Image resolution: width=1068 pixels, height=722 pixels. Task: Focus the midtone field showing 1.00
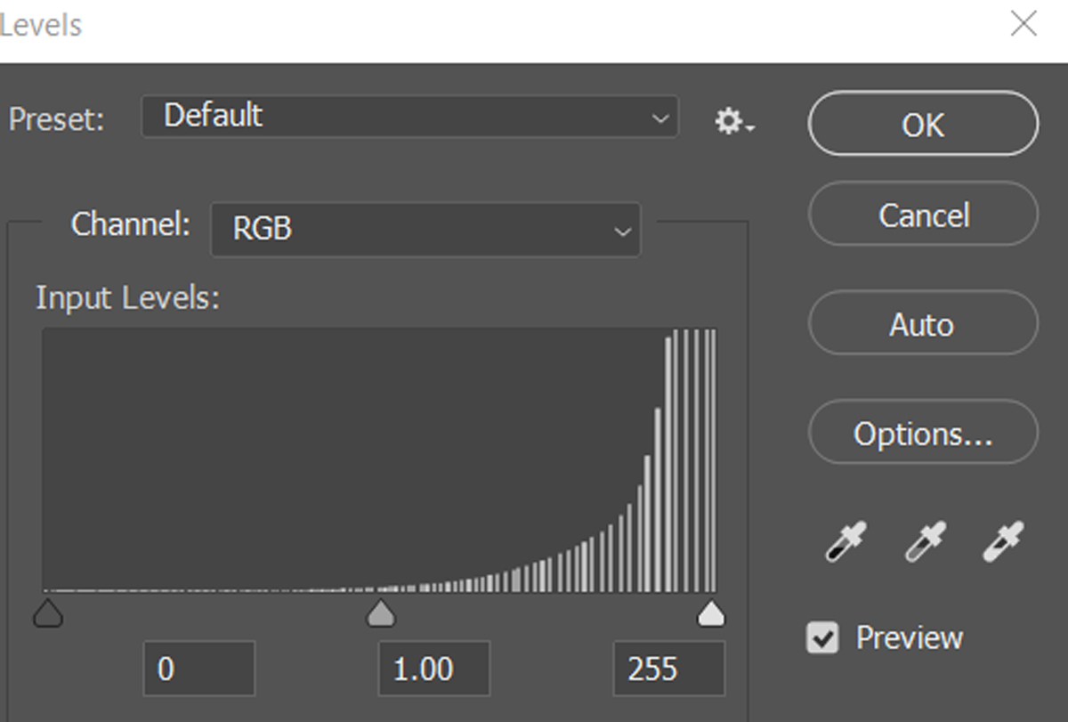pos(434,668)
